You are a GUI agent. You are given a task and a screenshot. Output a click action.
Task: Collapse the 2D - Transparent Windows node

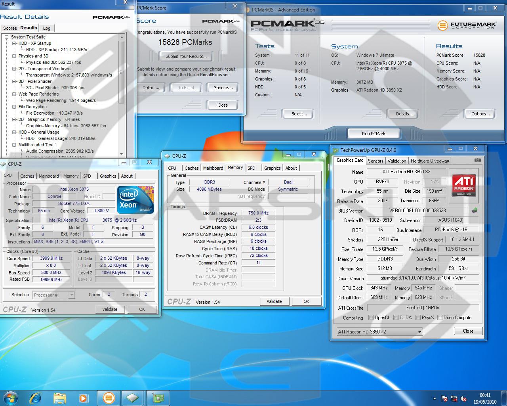(x=14, y=69)
